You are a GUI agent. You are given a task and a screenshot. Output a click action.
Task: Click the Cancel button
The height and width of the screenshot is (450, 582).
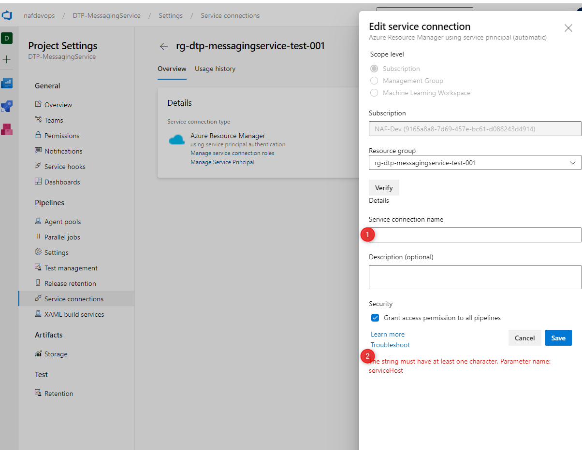click(524, 338)
